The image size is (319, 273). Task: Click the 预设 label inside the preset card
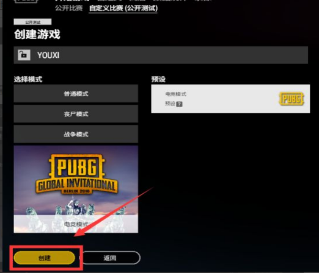170,104
